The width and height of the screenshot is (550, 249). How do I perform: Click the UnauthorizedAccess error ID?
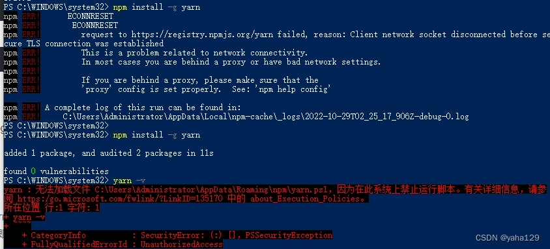click(182, 244)
